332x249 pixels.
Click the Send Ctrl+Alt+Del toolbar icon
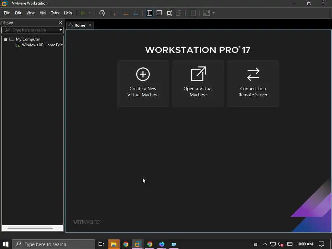coord(102,13)
